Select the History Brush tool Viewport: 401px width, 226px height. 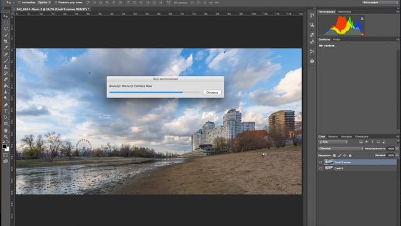6,73
